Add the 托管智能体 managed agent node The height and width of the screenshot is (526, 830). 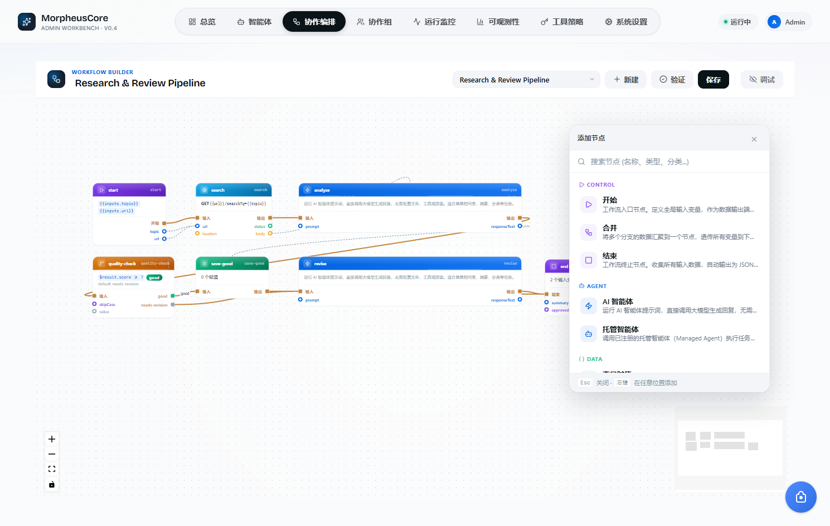(x=669, y=334)
